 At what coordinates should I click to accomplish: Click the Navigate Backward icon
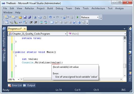point(65,17)
